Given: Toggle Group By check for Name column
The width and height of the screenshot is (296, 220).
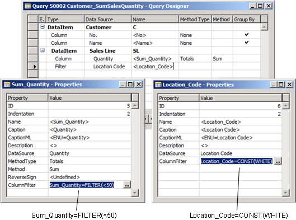Looking at the screenshot, I should [247, 43].
